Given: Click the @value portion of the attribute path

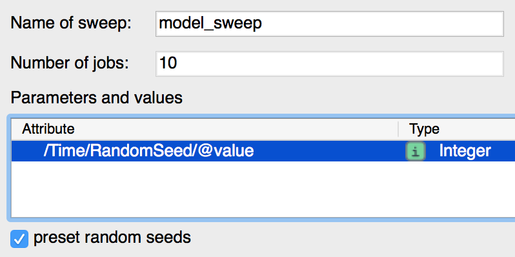Looking at the screenshot, I should pos(226,151).
